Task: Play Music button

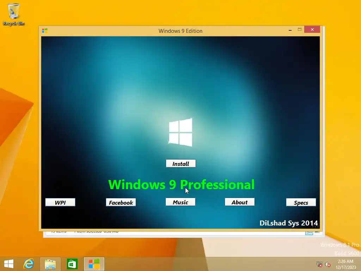Action: [x=180, y=202]
